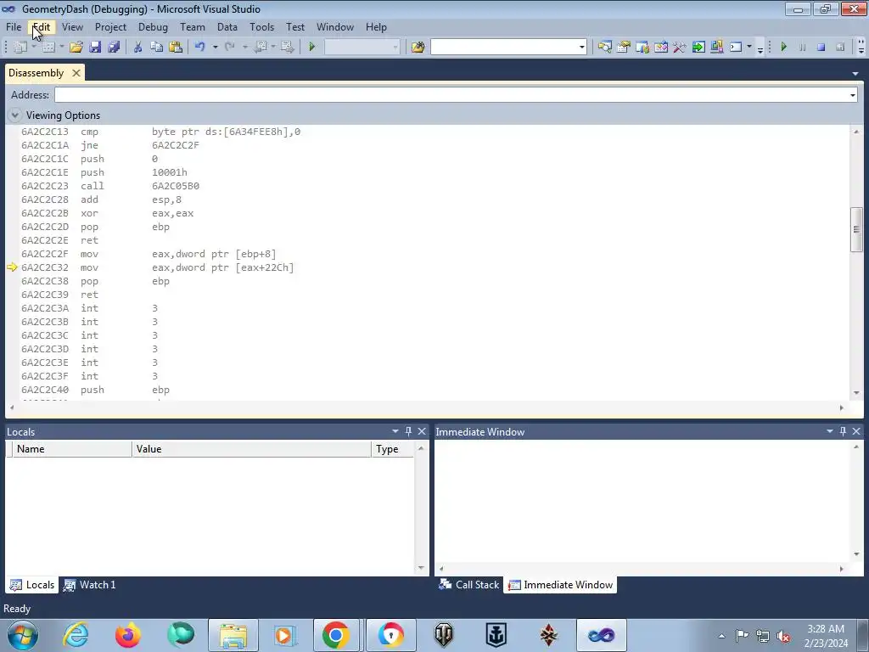Click the Open File folder icon
869x652 pixels.
coord(76,48)
